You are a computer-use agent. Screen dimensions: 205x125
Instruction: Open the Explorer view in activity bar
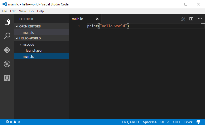point(7,22)
